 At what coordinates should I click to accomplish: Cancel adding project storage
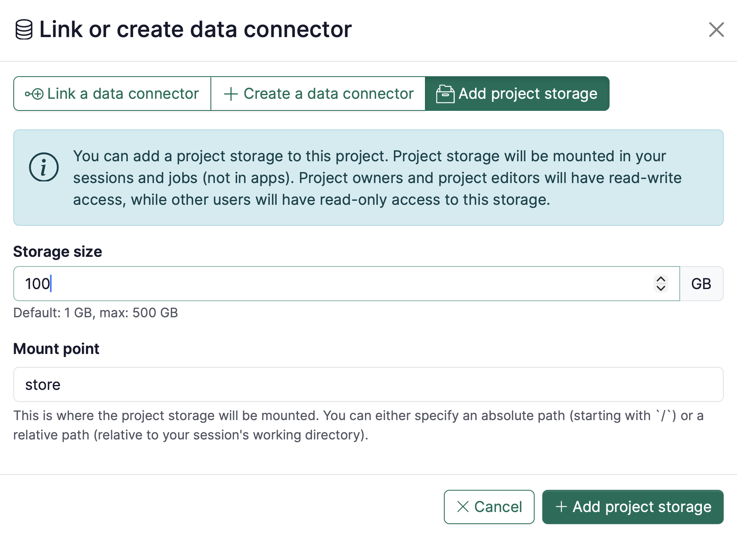489,507
